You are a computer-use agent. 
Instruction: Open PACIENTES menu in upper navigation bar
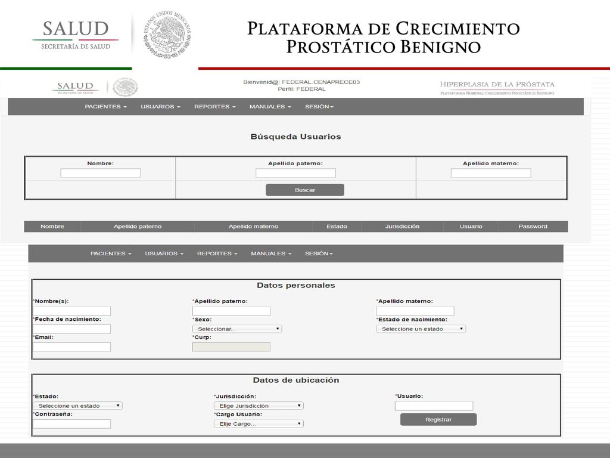[106, 106]
